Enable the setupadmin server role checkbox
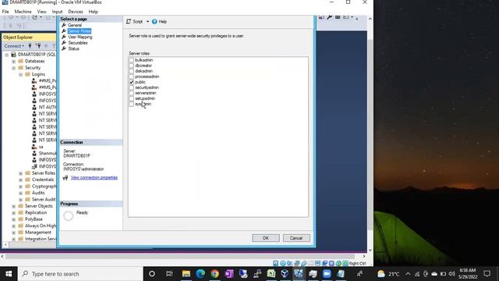This screenshot has width=499, height=281. 132,98
